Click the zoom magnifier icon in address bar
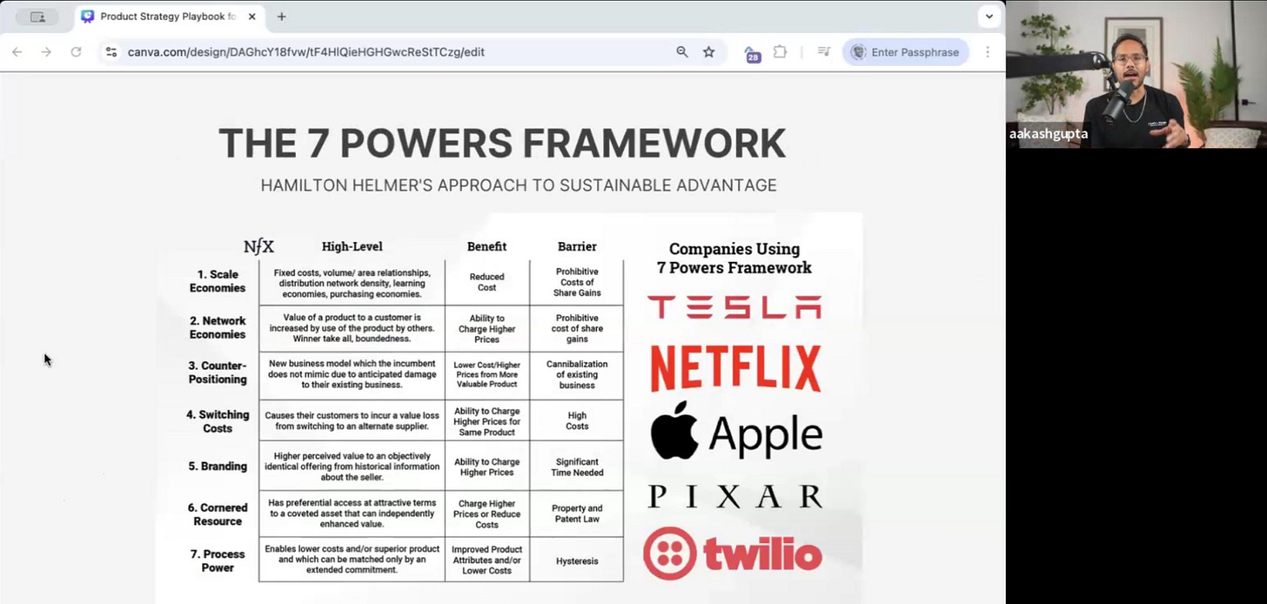This screenshot has width=1267, height=604. [x=682, y=52]
